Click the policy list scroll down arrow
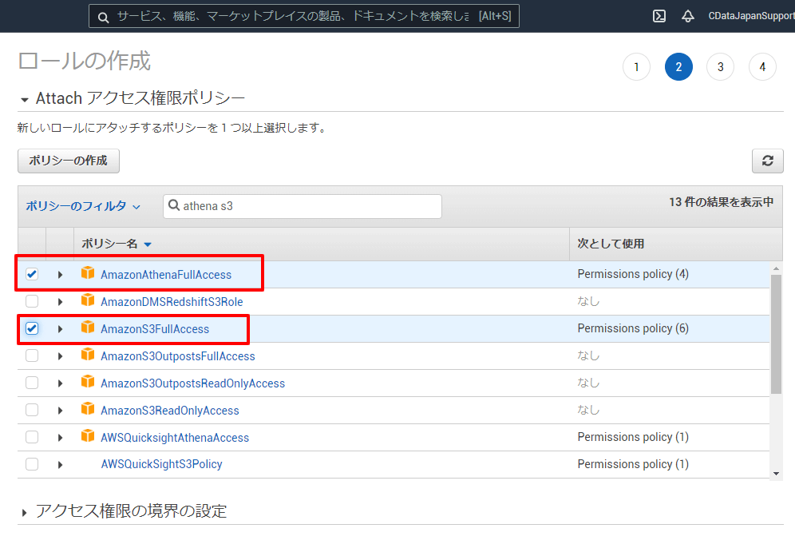Image resolution: width=795 pixels, height=560 pixels. [x=776, y=474]
